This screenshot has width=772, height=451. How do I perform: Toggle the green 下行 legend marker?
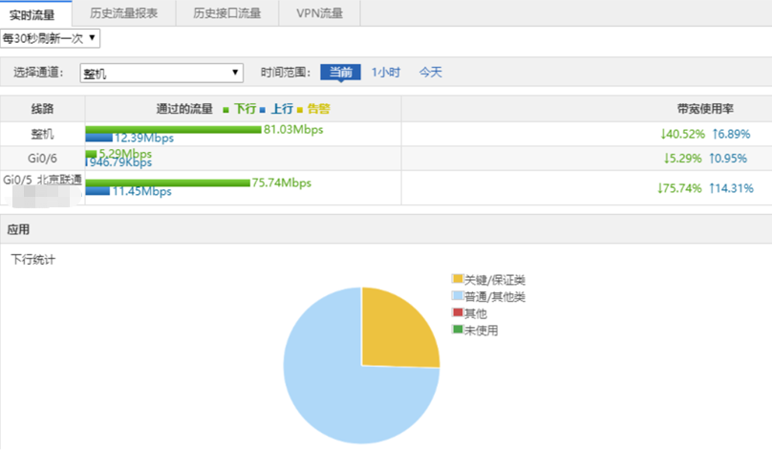click(x=225, y=110)
